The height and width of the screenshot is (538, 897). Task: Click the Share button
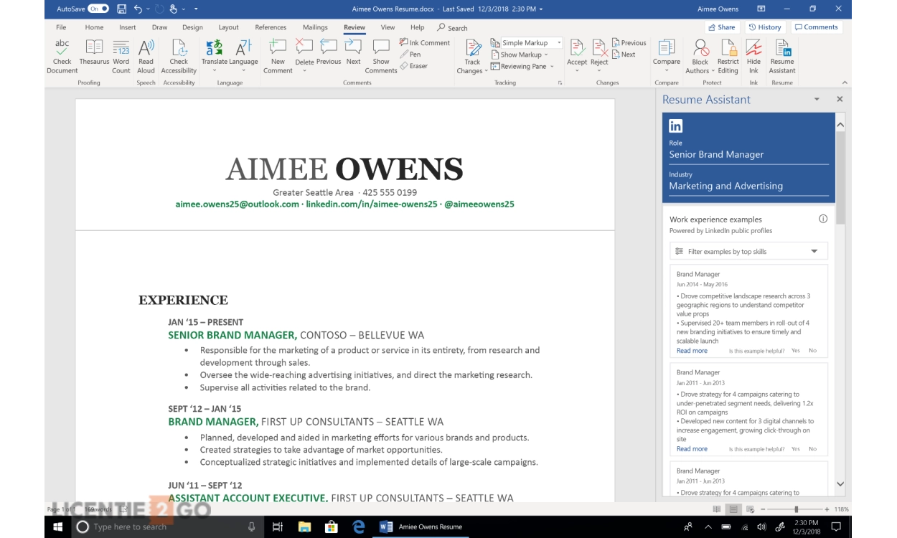click(x=722, y=27)
